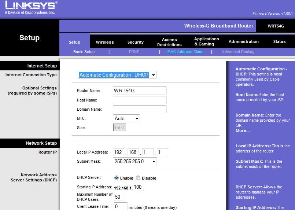The image size is (295, 210).
Task: Go to the Basic Setup sub-tab
Action: pyautogui.click(x=84, y=52)
